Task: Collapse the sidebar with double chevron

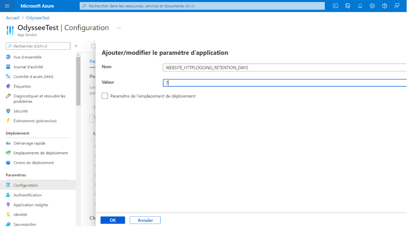Action: pyautogui.click(x=76, y=46)
